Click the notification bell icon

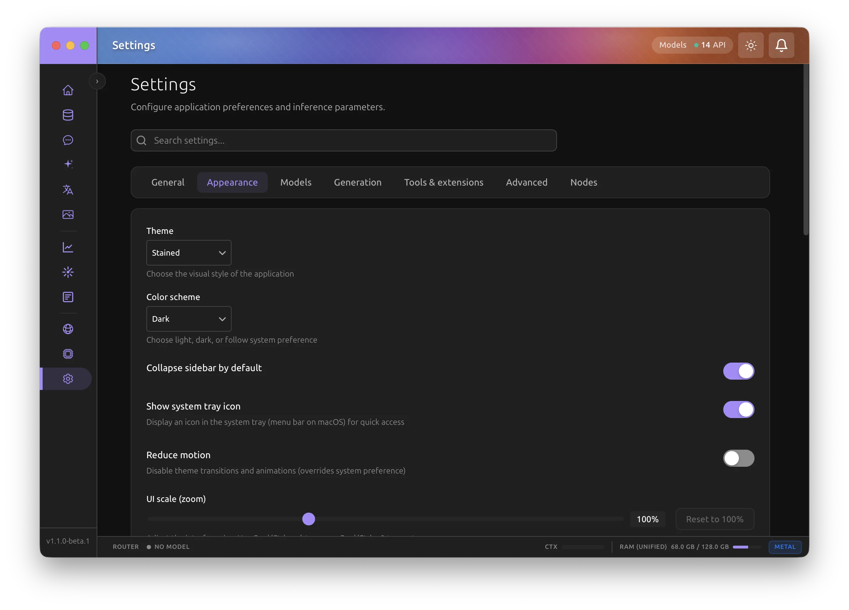click(781, 46)
